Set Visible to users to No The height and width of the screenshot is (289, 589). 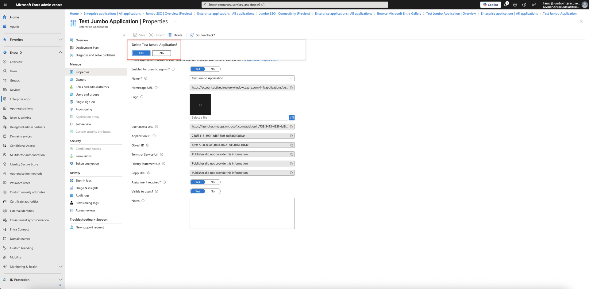pyautogui.click(x=213, y=191)
